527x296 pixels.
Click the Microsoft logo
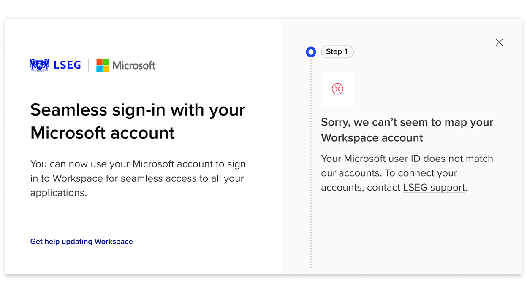point(126,65)
